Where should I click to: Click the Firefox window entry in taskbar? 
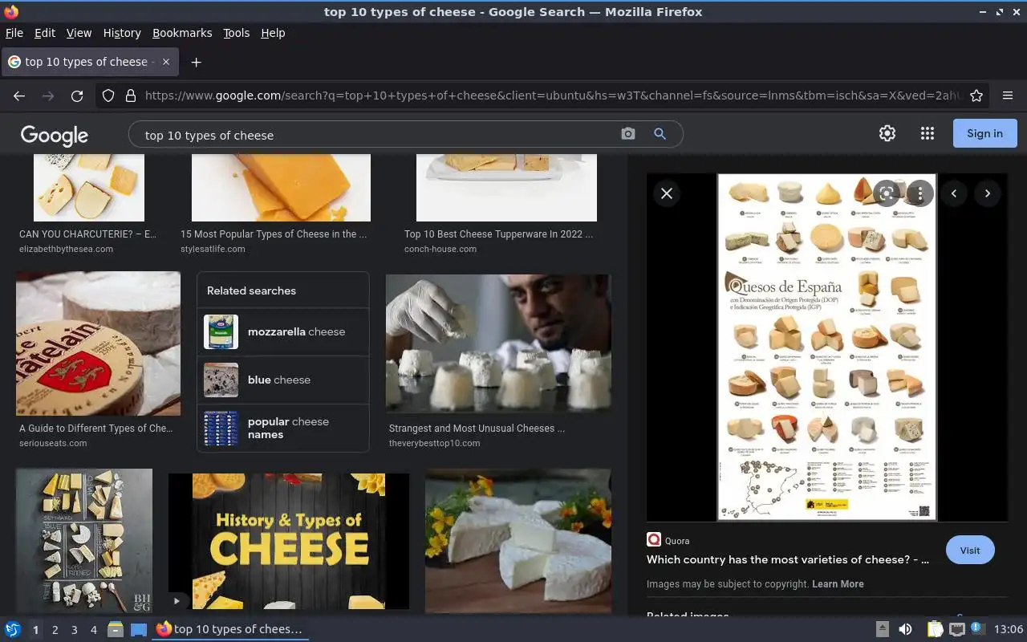pyautogui.click(x=229, y=629)
